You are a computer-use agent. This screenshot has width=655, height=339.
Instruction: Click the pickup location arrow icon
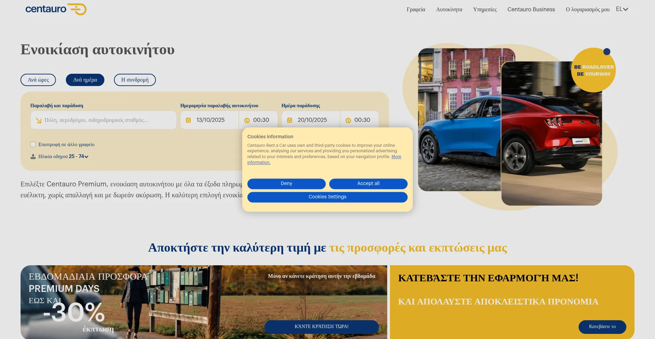click(39, 121)
